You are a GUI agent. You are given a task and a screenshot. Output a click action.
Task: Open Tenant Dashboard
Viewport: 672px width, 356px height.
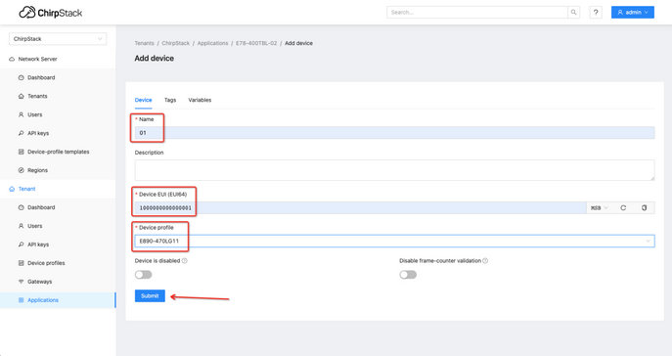[41, 207]
